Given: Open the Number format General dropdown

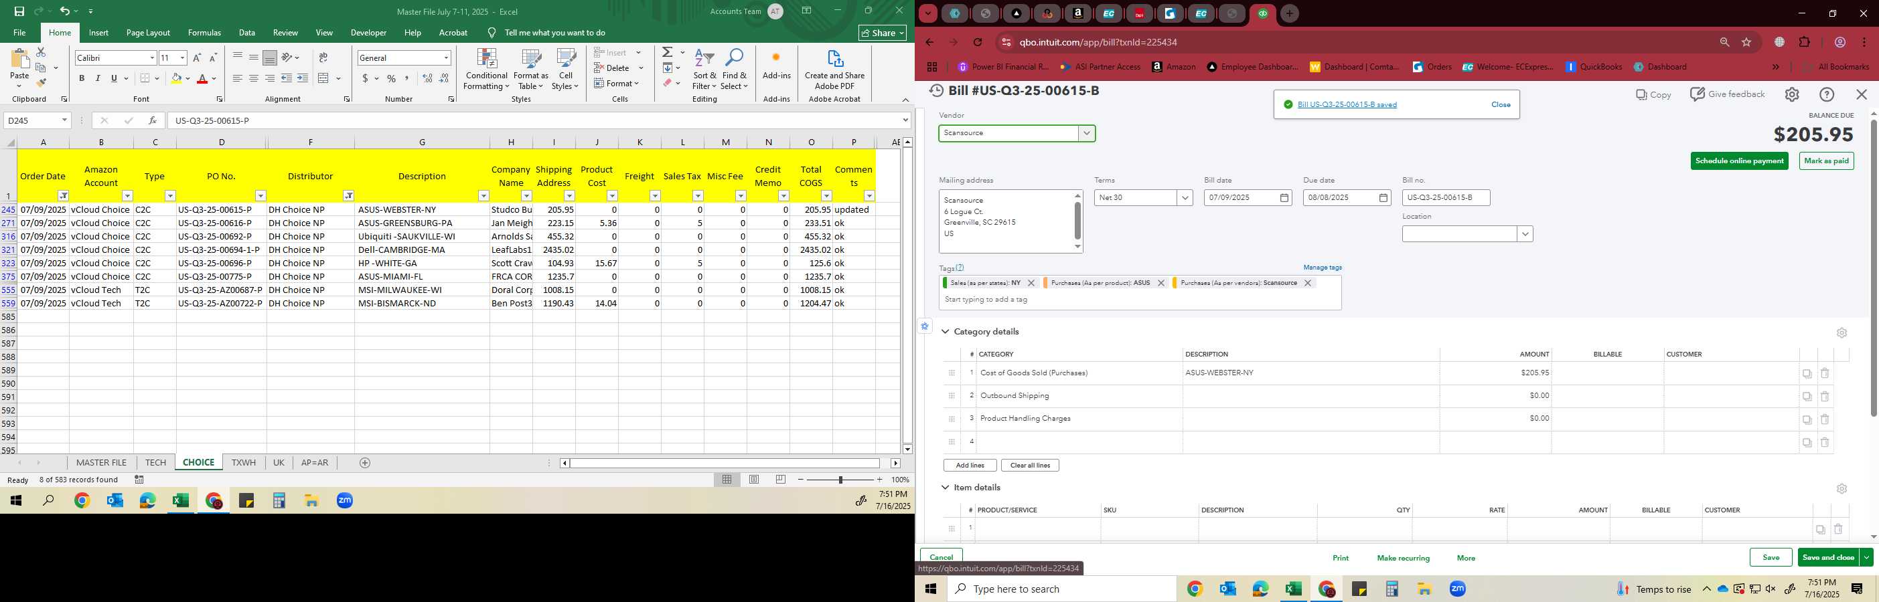Looking at the screenshot, I should (447, 58).
